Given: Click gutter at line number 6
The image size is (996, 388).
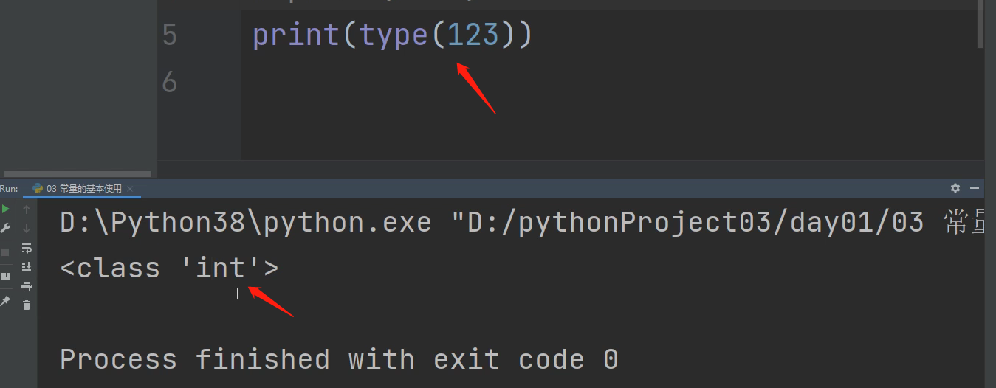Looking at the screenshot, I should pyautogui.click(x=170, y=81).
